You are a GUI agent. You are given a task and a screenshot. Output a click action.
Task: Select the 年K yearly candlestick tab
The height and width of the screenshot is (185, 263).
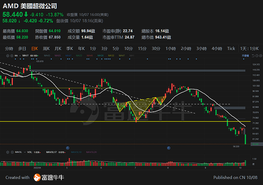coord(81,49)
